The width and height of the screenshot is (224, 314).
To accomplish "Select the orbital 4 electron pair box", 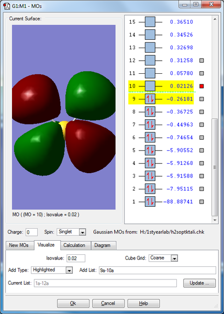I will tap(150, 163).
